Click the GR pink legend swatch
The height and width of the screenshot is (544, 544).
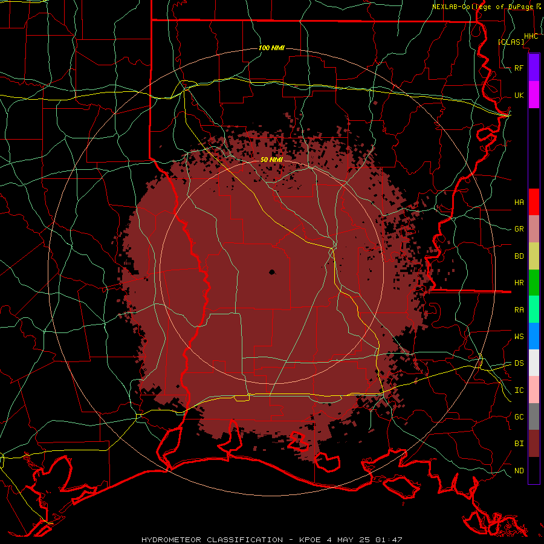534,229
